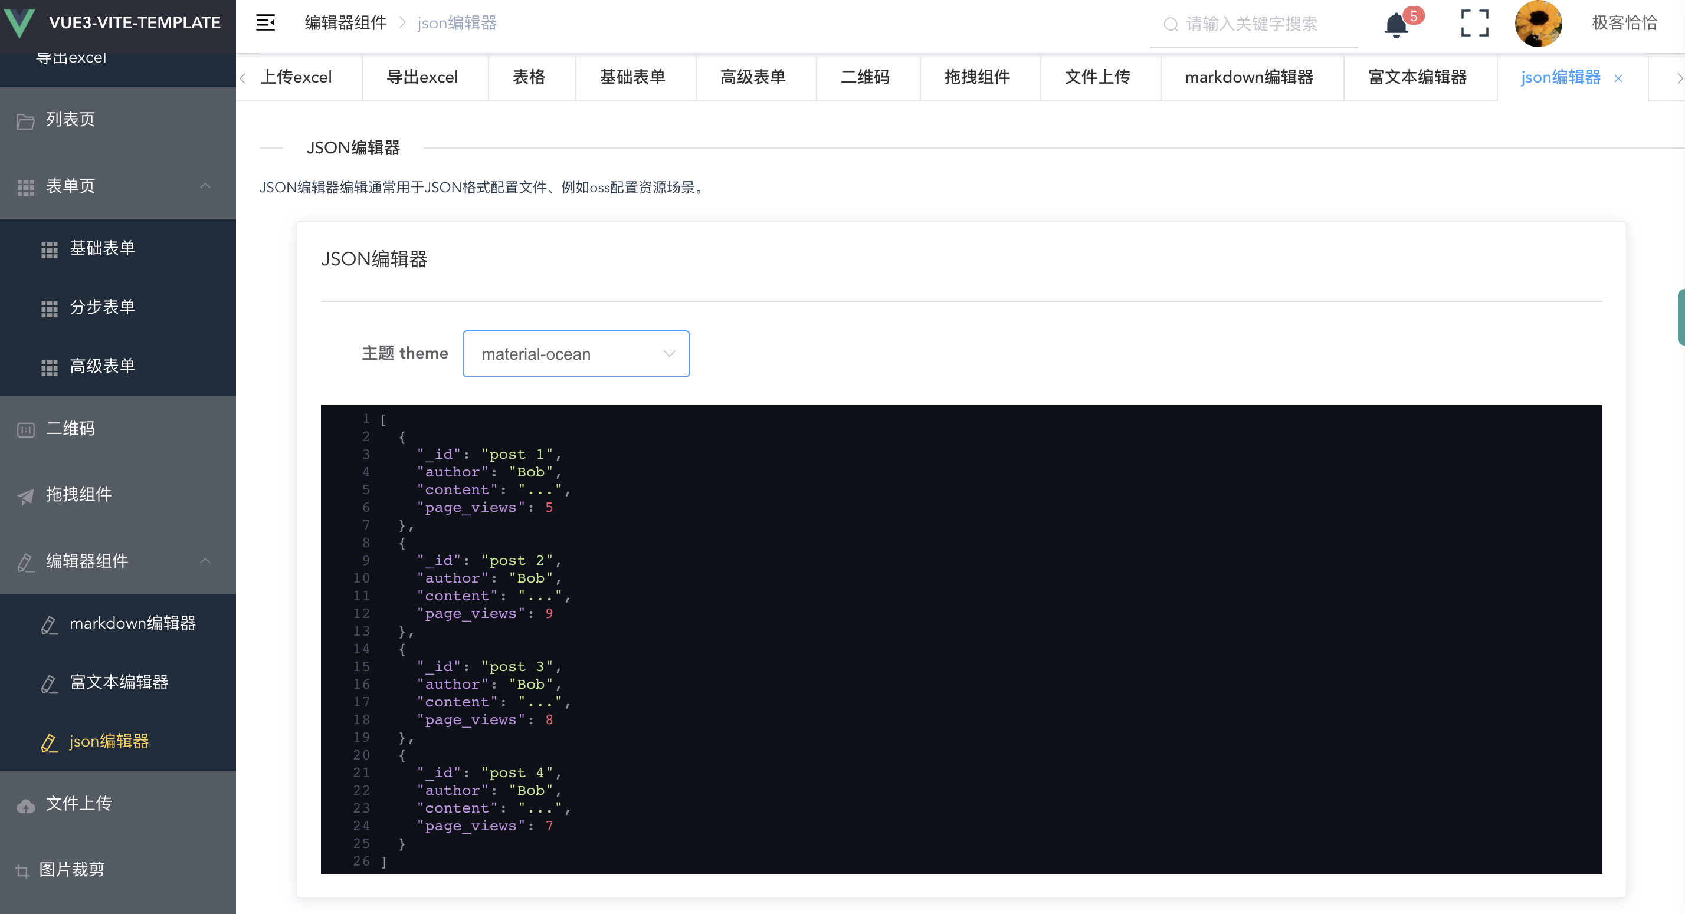Viewport: 1685px width, 914px height.
Task: Click the crop icon beside 图片裁剪
Action: click(22, 871)
